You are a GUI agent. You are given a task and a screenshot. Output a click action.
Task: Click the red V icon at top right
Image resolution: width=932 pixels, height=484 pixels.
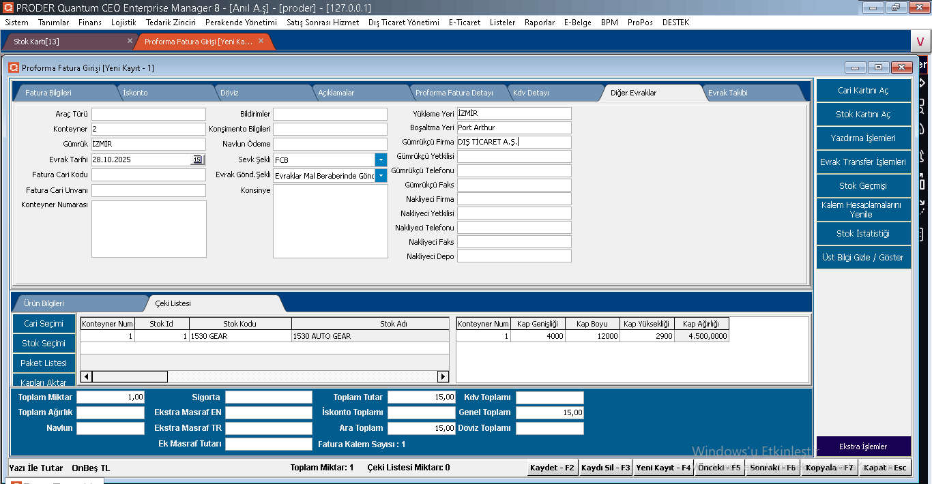(920, 42)
